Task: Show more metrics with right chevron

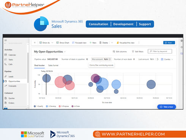Action: [158, 59]
